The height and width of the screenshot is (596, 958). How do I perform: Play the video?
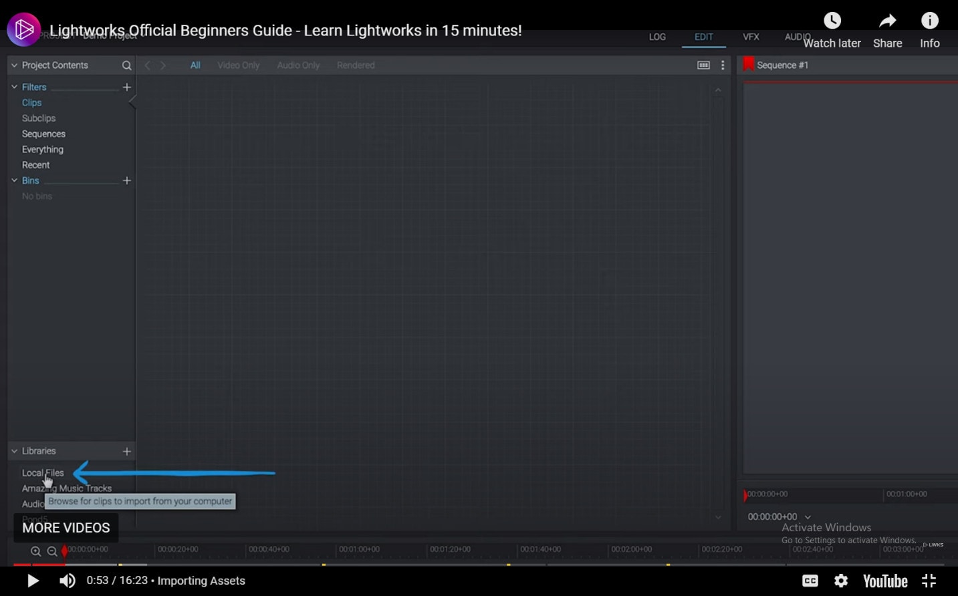pyautogui.click(x=33, y=581)
